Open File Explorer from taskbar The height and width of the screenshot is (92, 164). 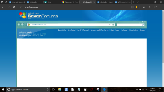60,89
